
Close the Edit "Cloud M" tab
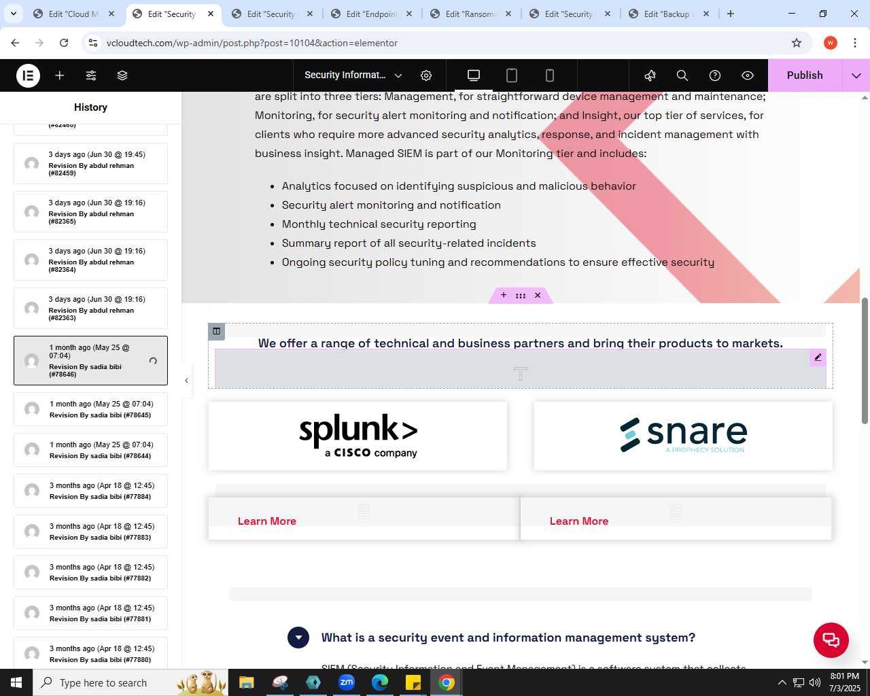click(x=111, y=14)
